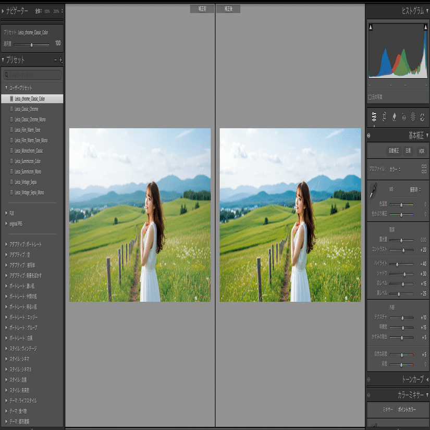Pick the White Balance eyedropper tool

pyautogui.click(x=373, y=190)
